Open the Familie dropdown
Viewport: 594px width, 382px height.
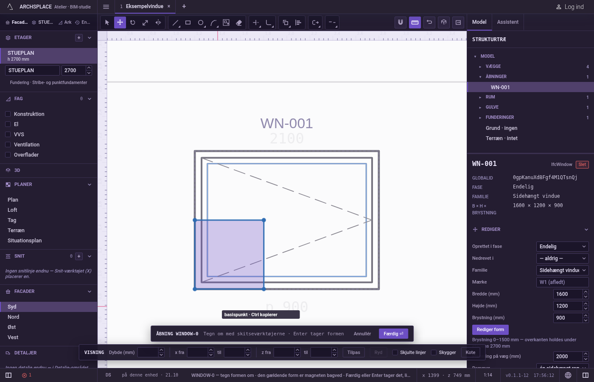(563, 270)
